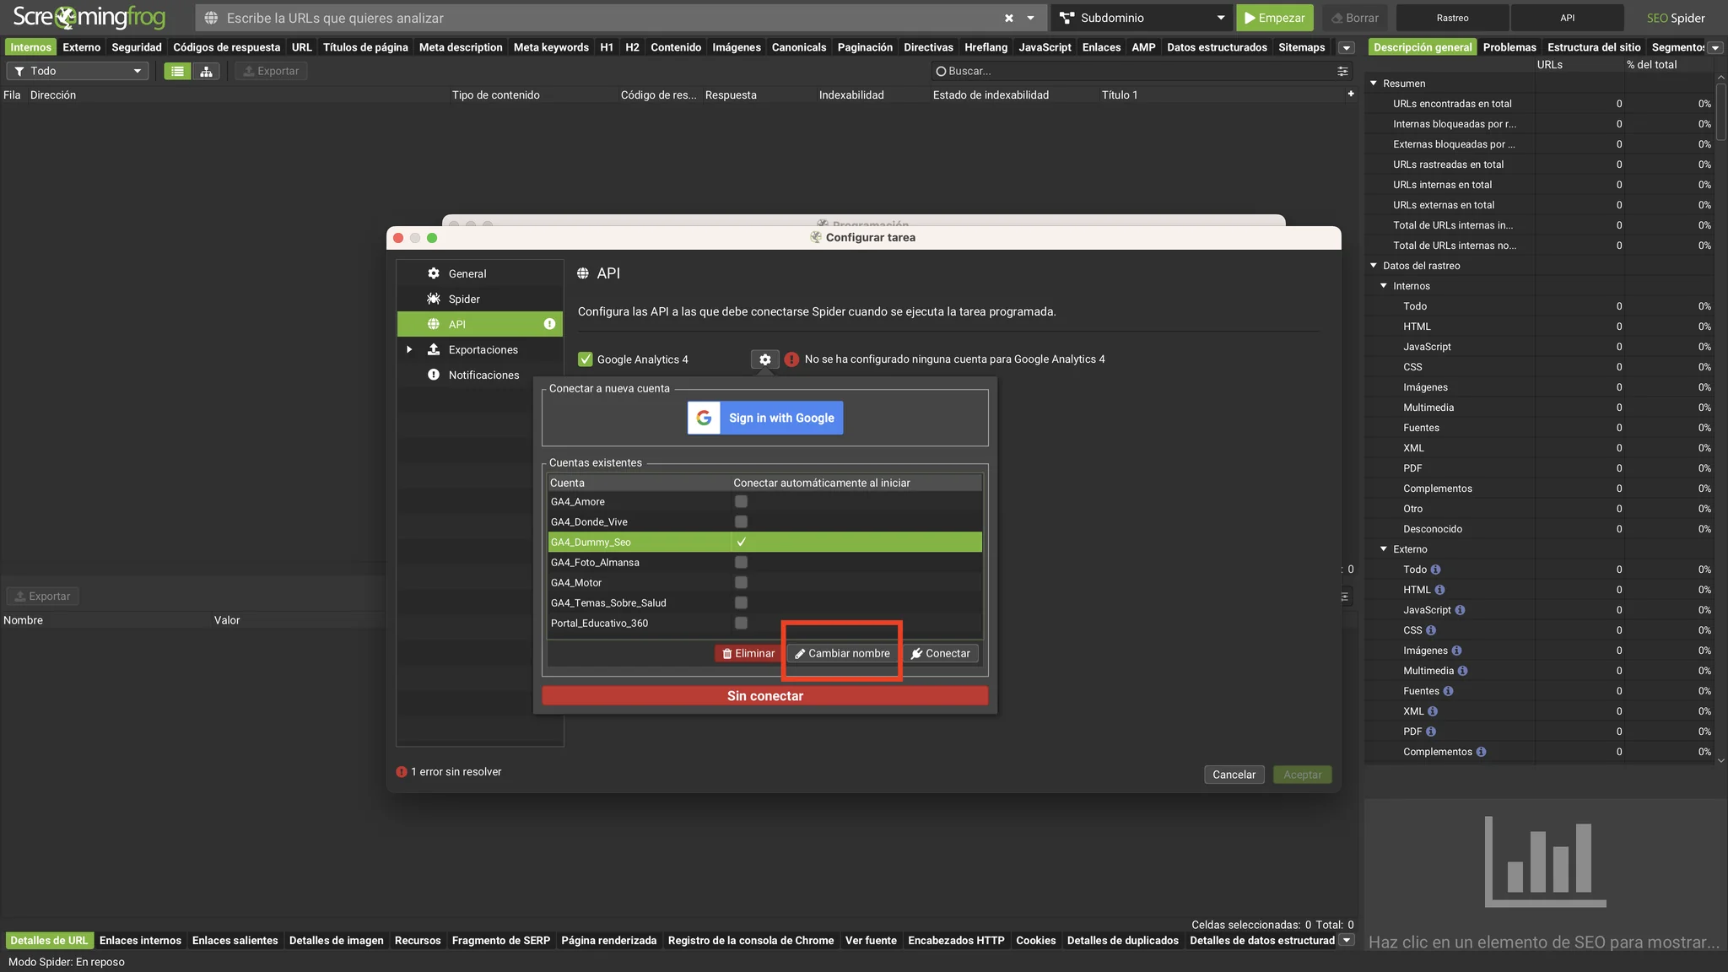Select General in task config sidebar
1728x972 pixels.
[x=479, y=273]
